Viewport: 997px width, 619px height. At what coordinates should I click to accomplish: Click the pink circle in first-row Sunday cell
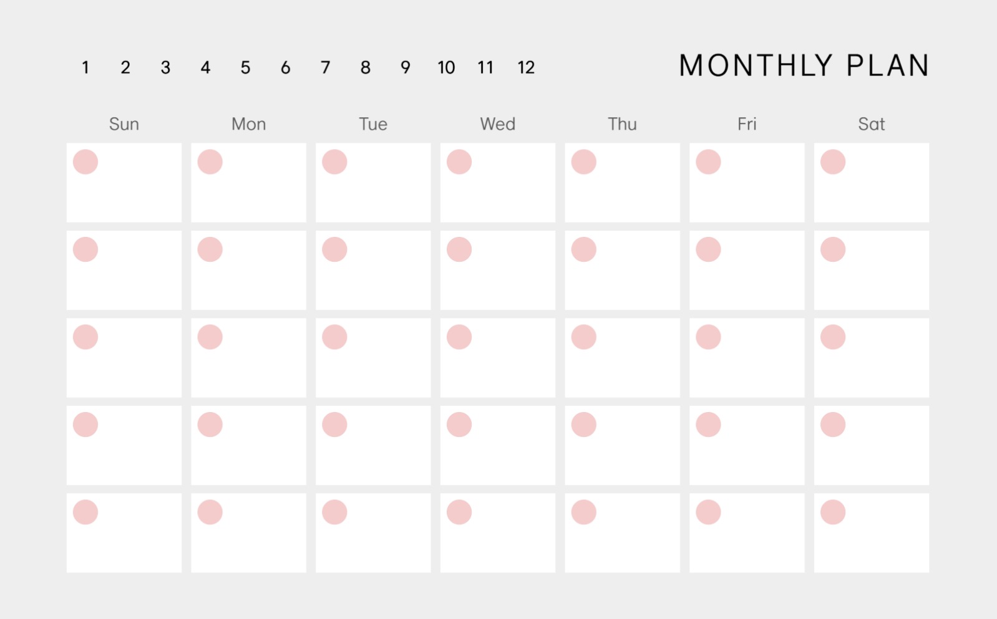click(x=85, y=162)
